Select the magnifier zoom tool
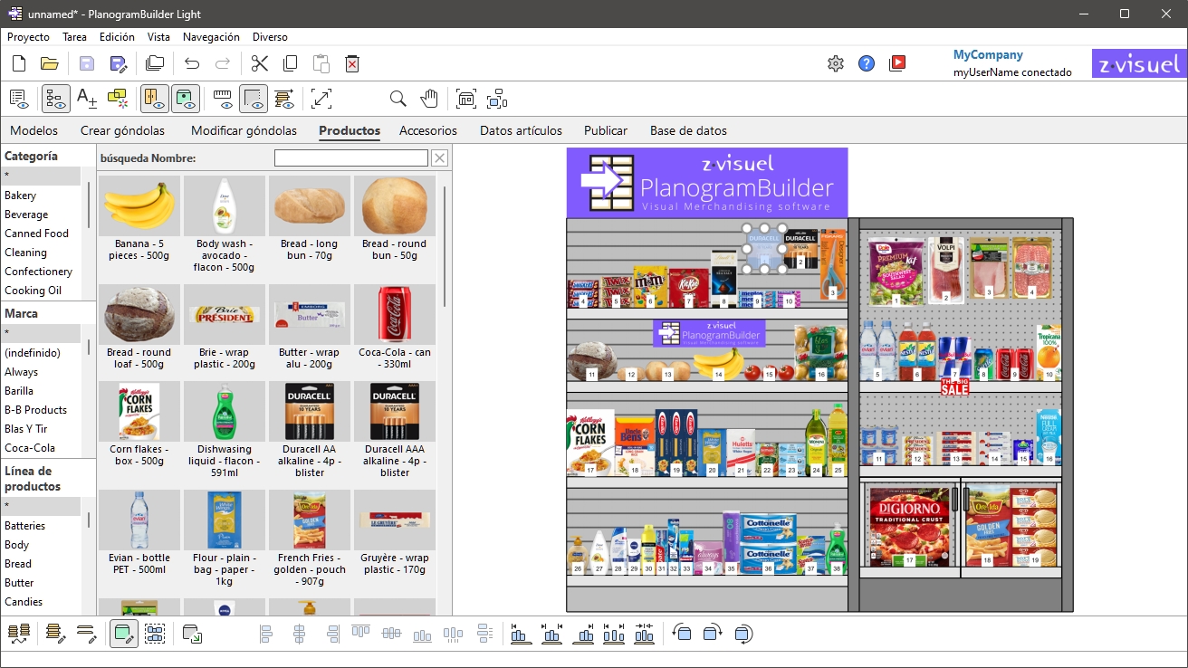This screenshot has width=1188, height=668. (x=398, y=98)
